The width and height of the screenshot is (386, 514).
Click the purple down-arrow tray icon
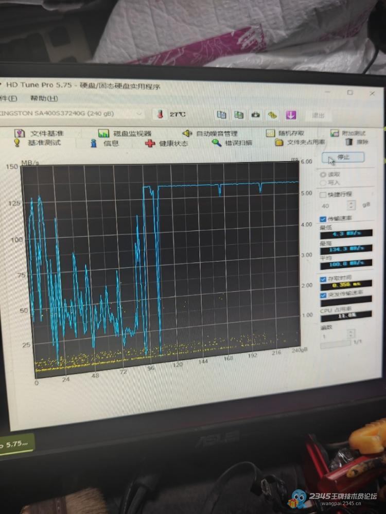[291, 115]
